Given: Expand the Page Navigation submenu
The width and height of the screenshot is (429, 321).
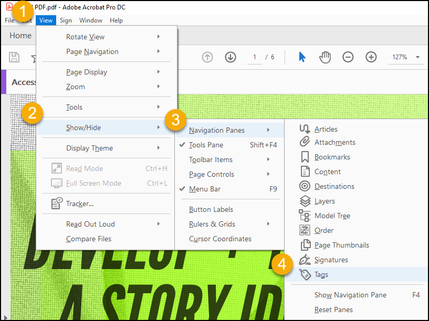Looking at the screenshot, I should [106, 51].
